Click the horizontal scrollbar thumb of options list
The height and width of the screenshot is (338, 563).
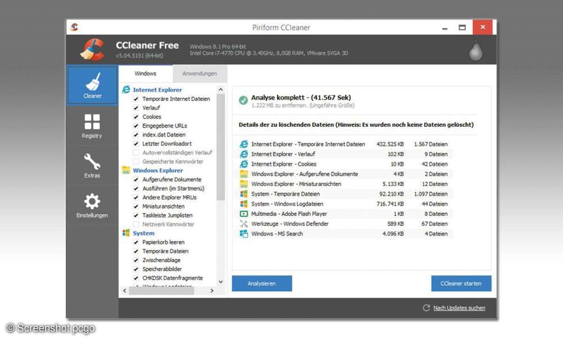(x=161, y=291)
